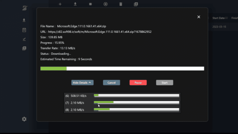Click the app logo in sidebar
The height and width of the screenshot is (134, 238).
coord(25,8)
